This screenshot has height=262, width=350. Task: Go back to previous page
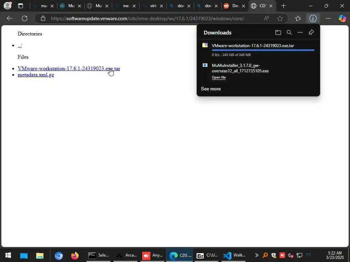[x=9, y=18]
